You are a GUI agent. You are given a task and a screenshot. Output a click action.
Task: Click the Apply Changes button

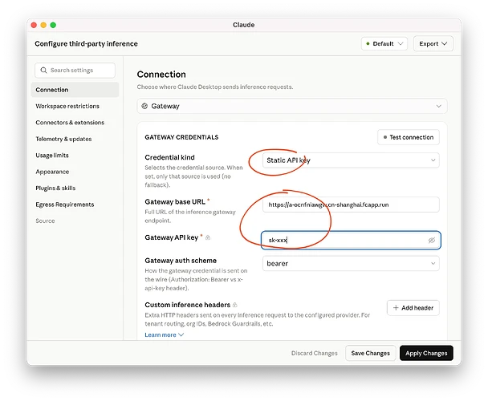click(x=426, y=353)
